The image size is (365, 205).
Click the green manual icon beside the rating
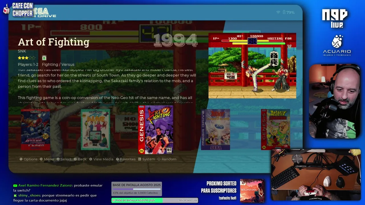pyautogui.click(x=44, y=58)
